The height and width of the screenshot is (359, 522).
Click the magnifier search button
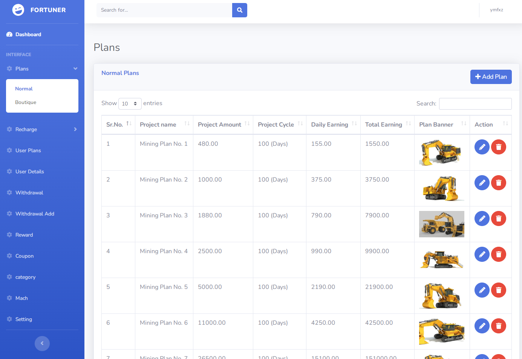coord(239,10)
